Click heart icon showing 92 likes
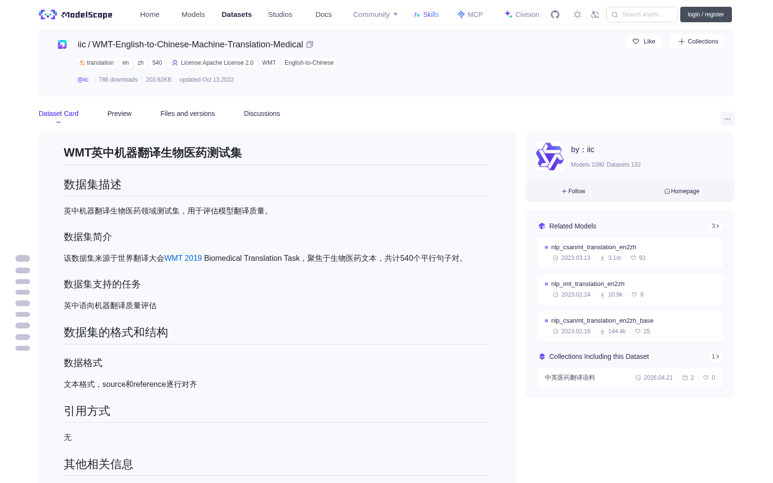773x483 pixels. [x=633, y=258]
